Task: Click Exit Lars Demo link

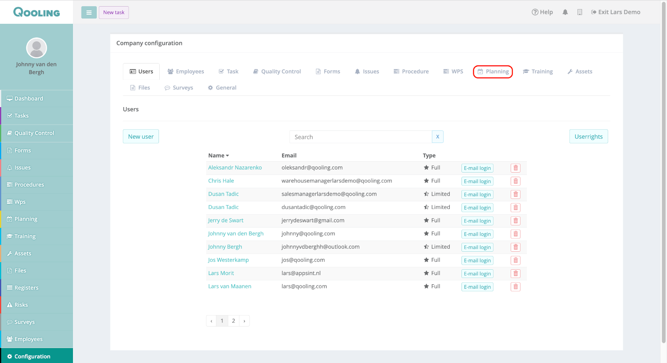Action: 616,12
